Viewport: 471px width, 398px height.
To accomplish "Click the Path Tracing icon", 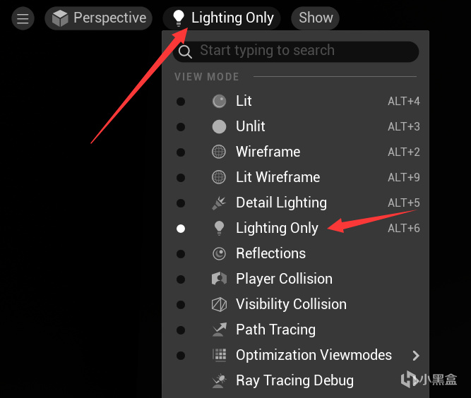I will pos(219,330).
